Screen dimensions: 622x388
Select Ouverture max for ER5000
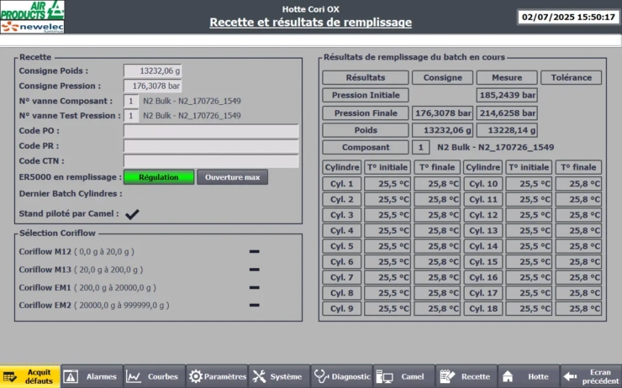coord(233,177)
